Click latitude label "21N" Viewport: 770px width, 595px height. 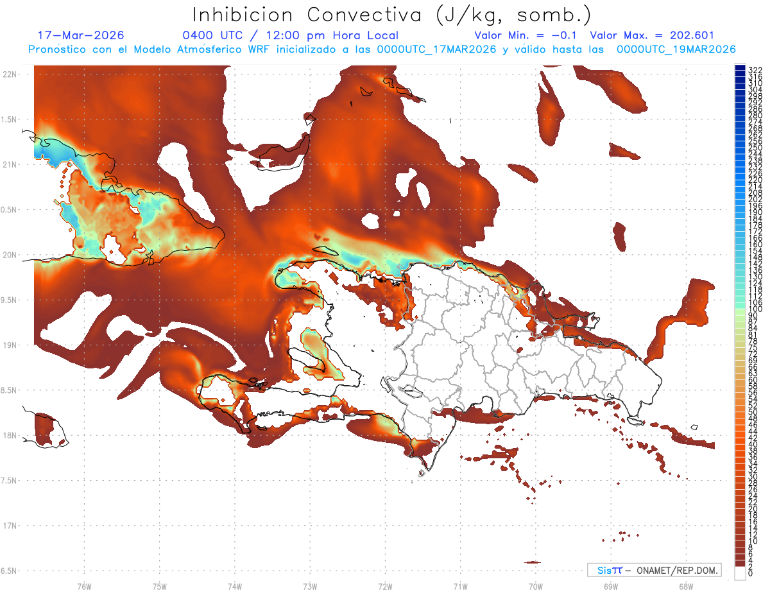pyautogui.click(x=10, y=164)
